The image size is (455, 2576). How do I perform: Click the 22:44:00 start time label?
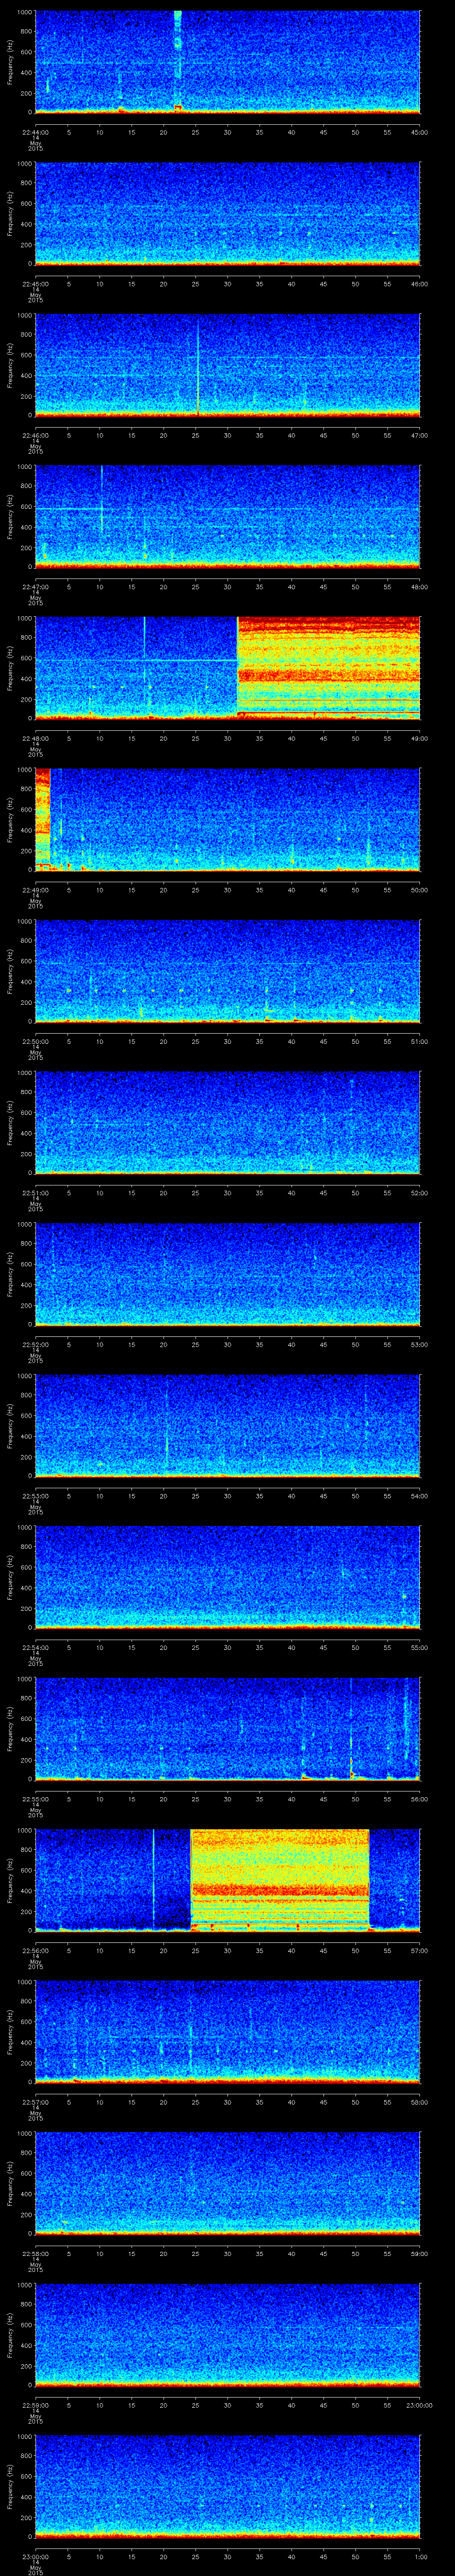(36, 132)
